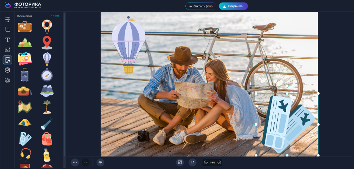The height and width of the screenshot is (169, 354).
Task: Open the Stickers panel icon
Action: point(7,60)
